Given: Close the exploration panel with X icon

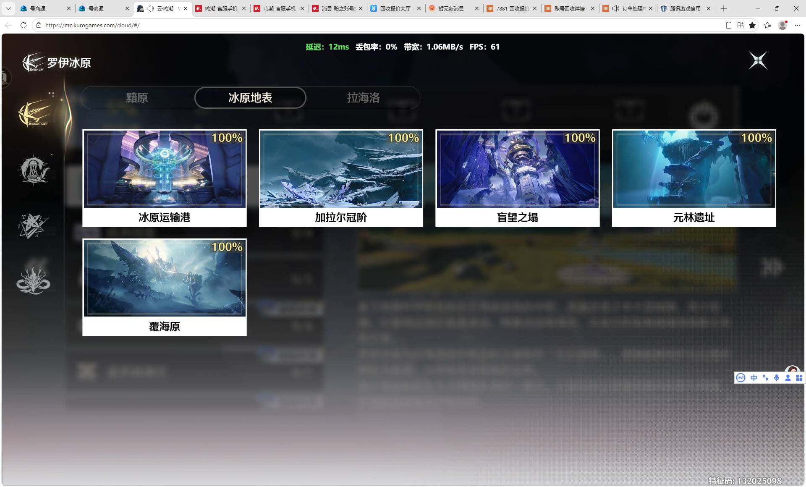Looking at the screenshot, I should (x=758, y=60).
